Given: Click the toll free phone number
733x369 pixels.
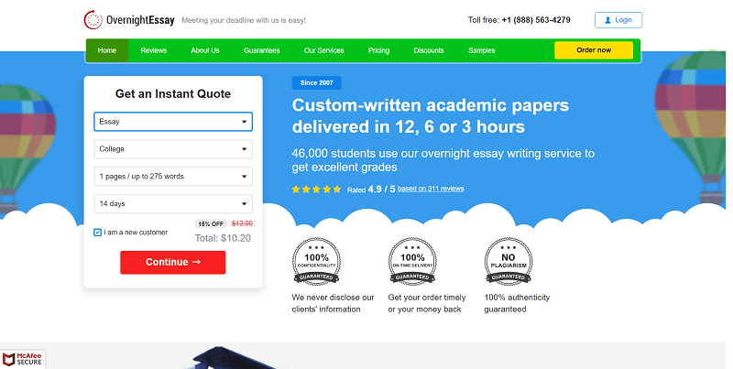Looking at the screenshot, I should coord(536,20).
